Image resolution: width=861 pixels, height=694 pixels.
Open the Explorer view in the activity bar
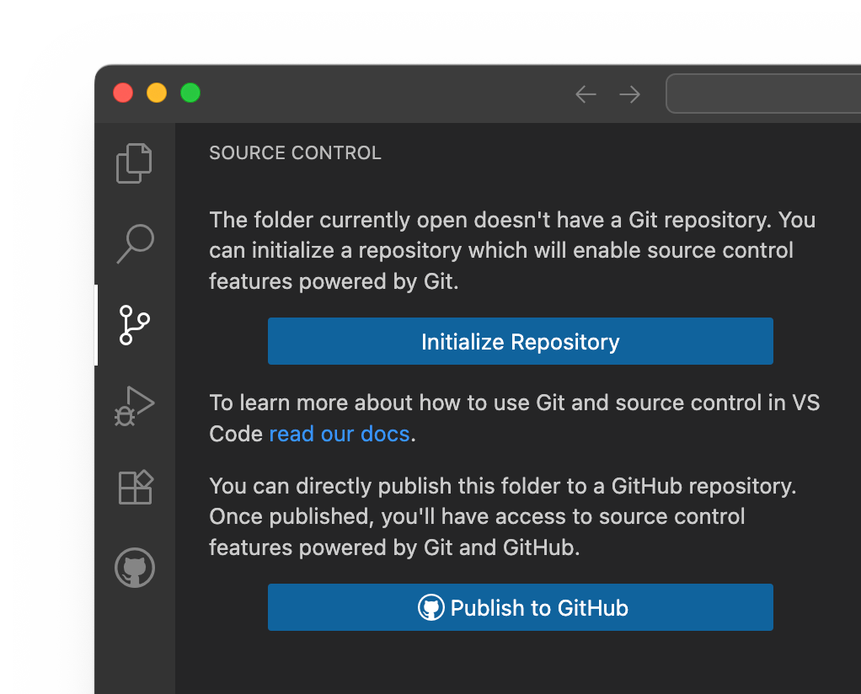134,163
